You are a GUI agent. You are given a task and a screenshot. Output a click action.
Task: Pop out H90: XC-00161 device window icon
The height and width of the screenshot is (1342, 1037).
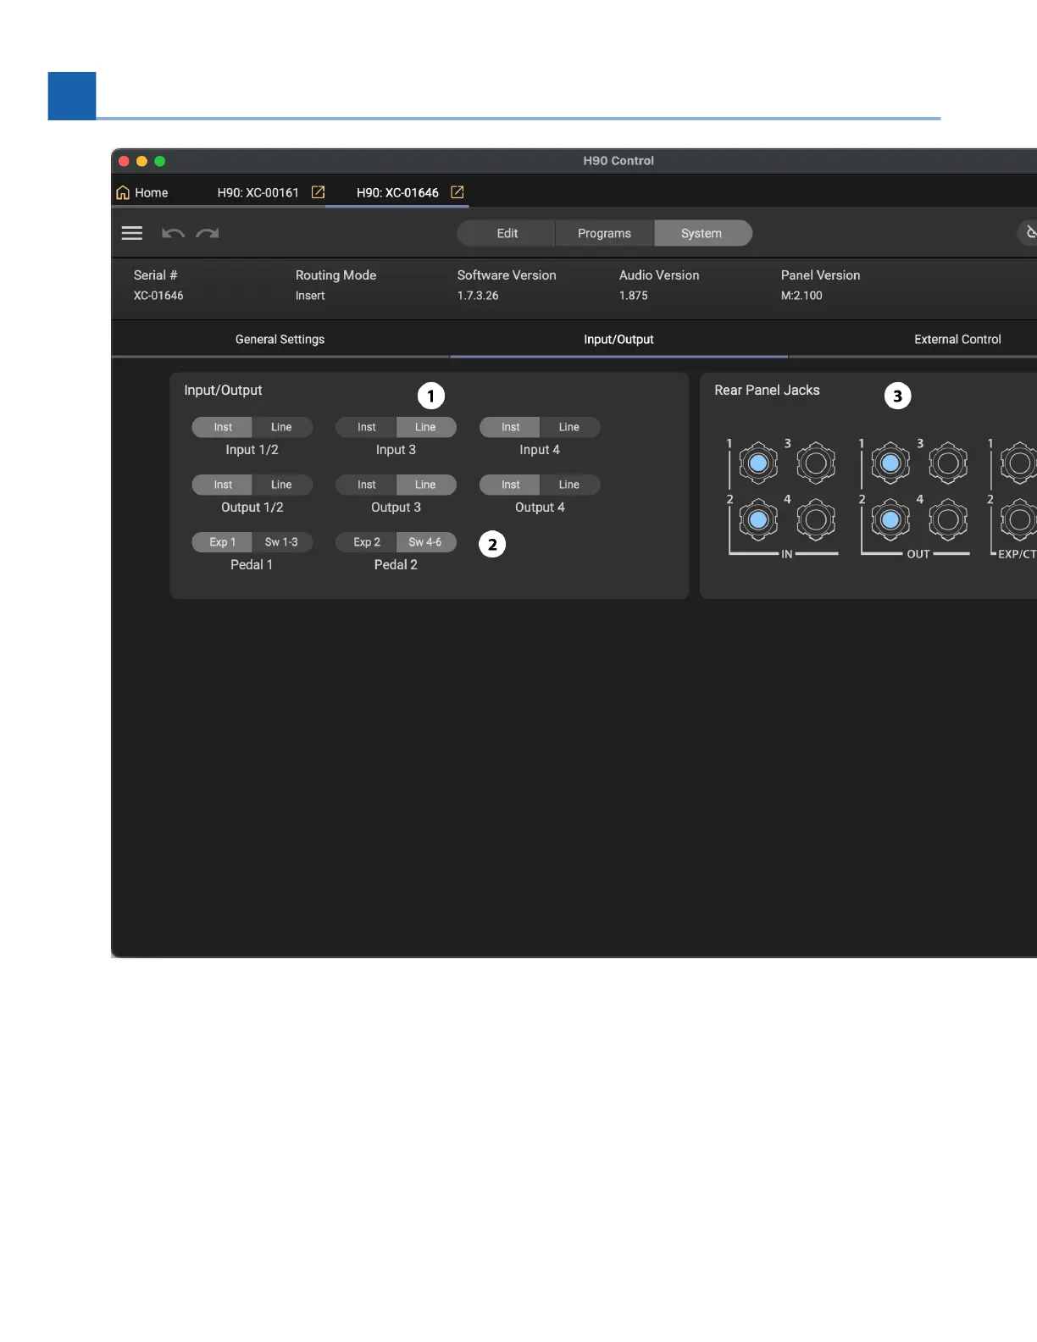click(319, 192)
